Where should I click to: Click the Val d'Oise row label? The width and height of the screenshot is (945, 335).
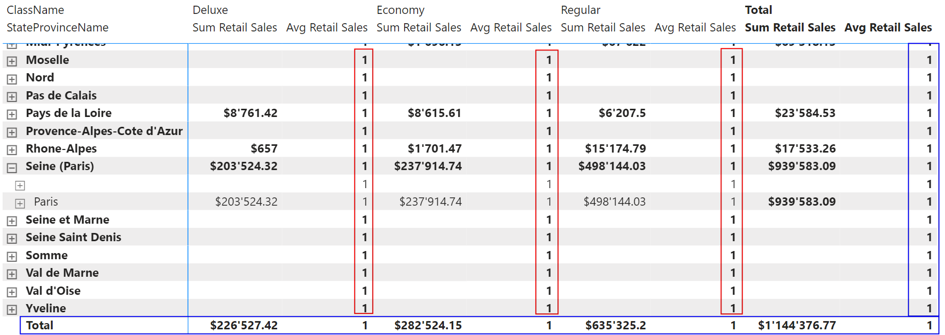click(x=53, y=291)
